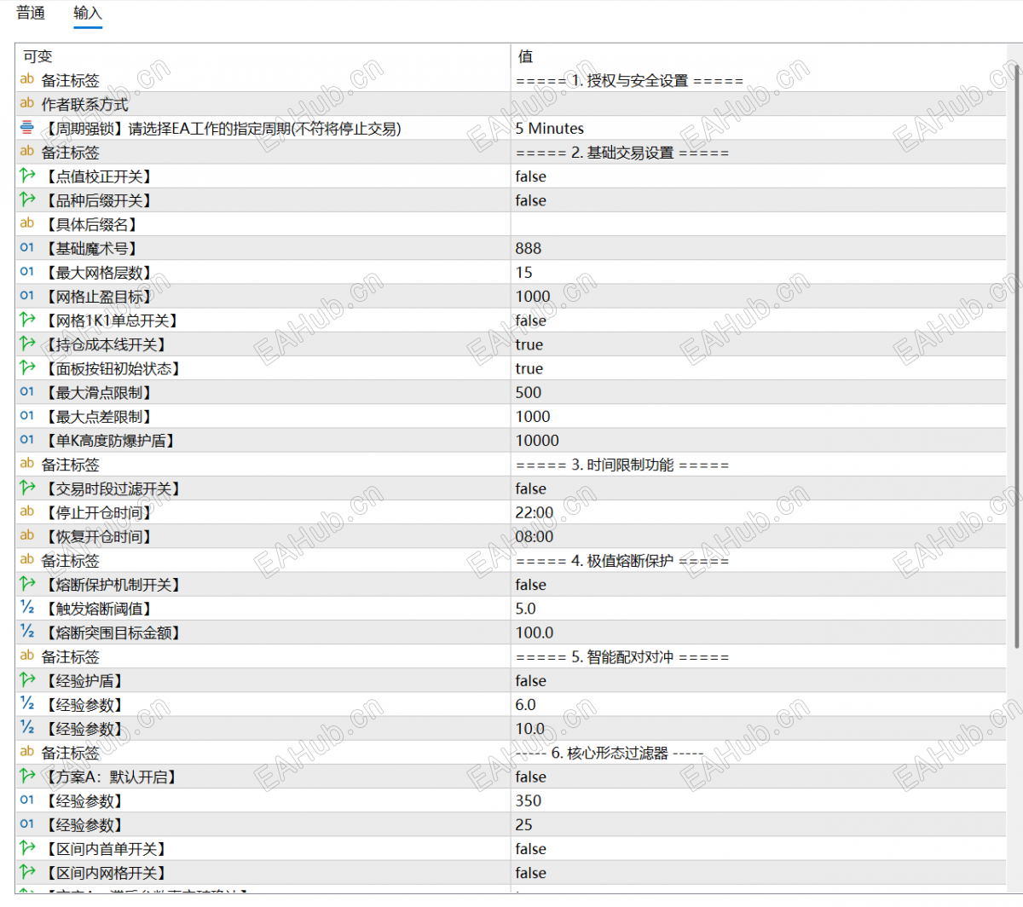Toggle the true value of 【面板按钮初始状态】

click(529, 368)
